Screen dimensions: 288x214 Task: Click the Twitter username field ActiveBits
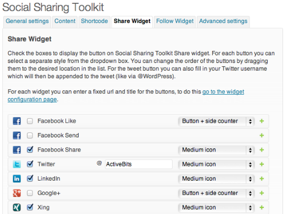pyautogui.click(x=139, y=164)
